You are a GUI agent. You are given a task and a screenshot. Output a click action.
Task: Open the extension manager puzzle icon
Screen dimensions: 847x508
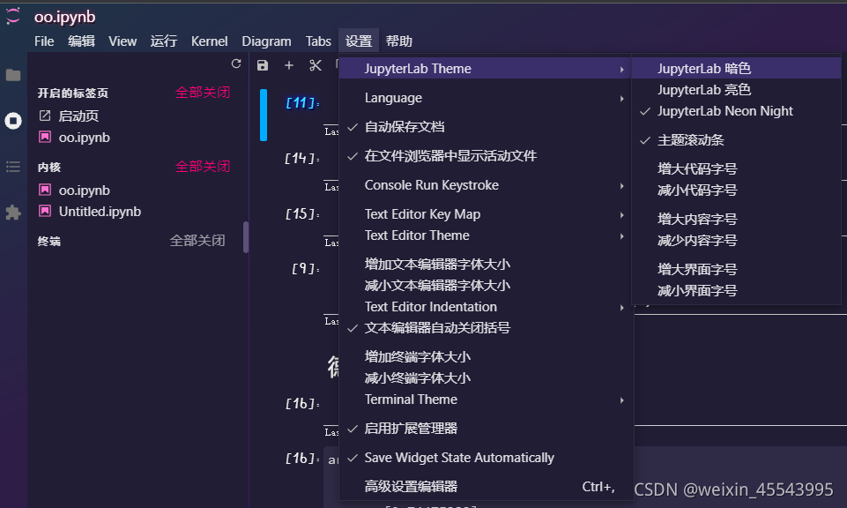point(13,213)
